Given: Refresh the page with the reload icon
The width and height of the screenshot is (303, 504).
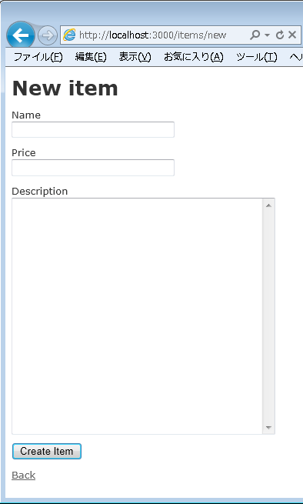Looking at the screenshot, I should pyautogui.click(x=280, y=35).
